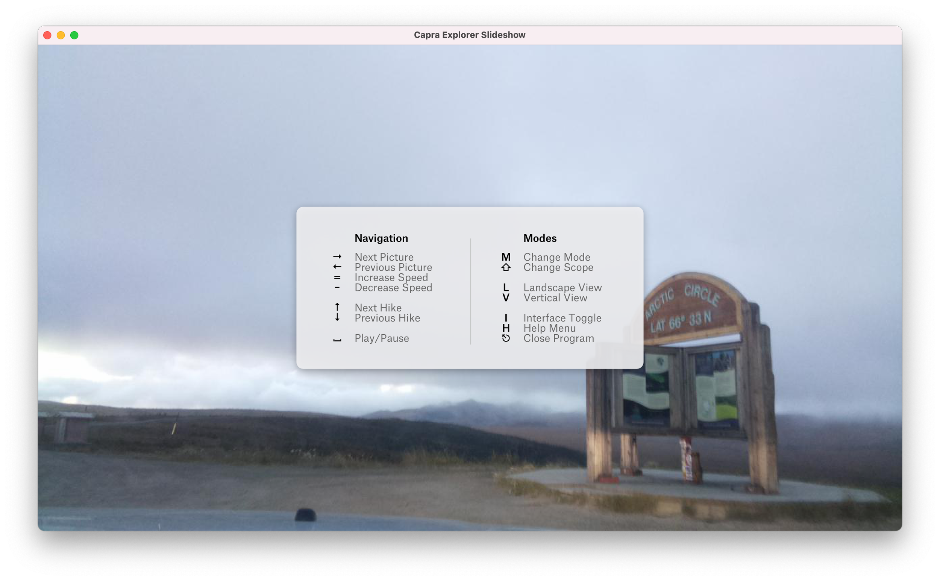Screen dimensions: 940x581
Task: Click the Interface Toggle label
Action: [x=562, y=318]
